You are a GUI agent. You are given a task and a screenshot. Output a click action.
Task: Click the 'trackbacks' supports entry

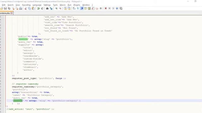pyautogui.click(x=30, y=56)
